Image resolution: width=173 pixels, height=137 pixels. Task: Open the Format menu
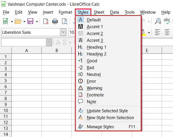(x=65, y=12)
